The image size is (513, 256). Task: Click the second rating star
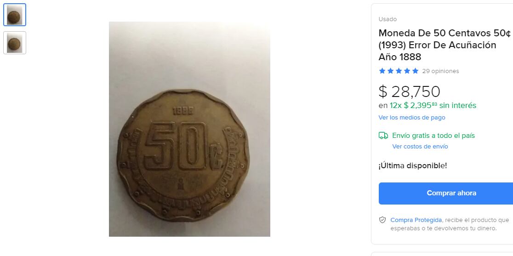click(390, 71)
